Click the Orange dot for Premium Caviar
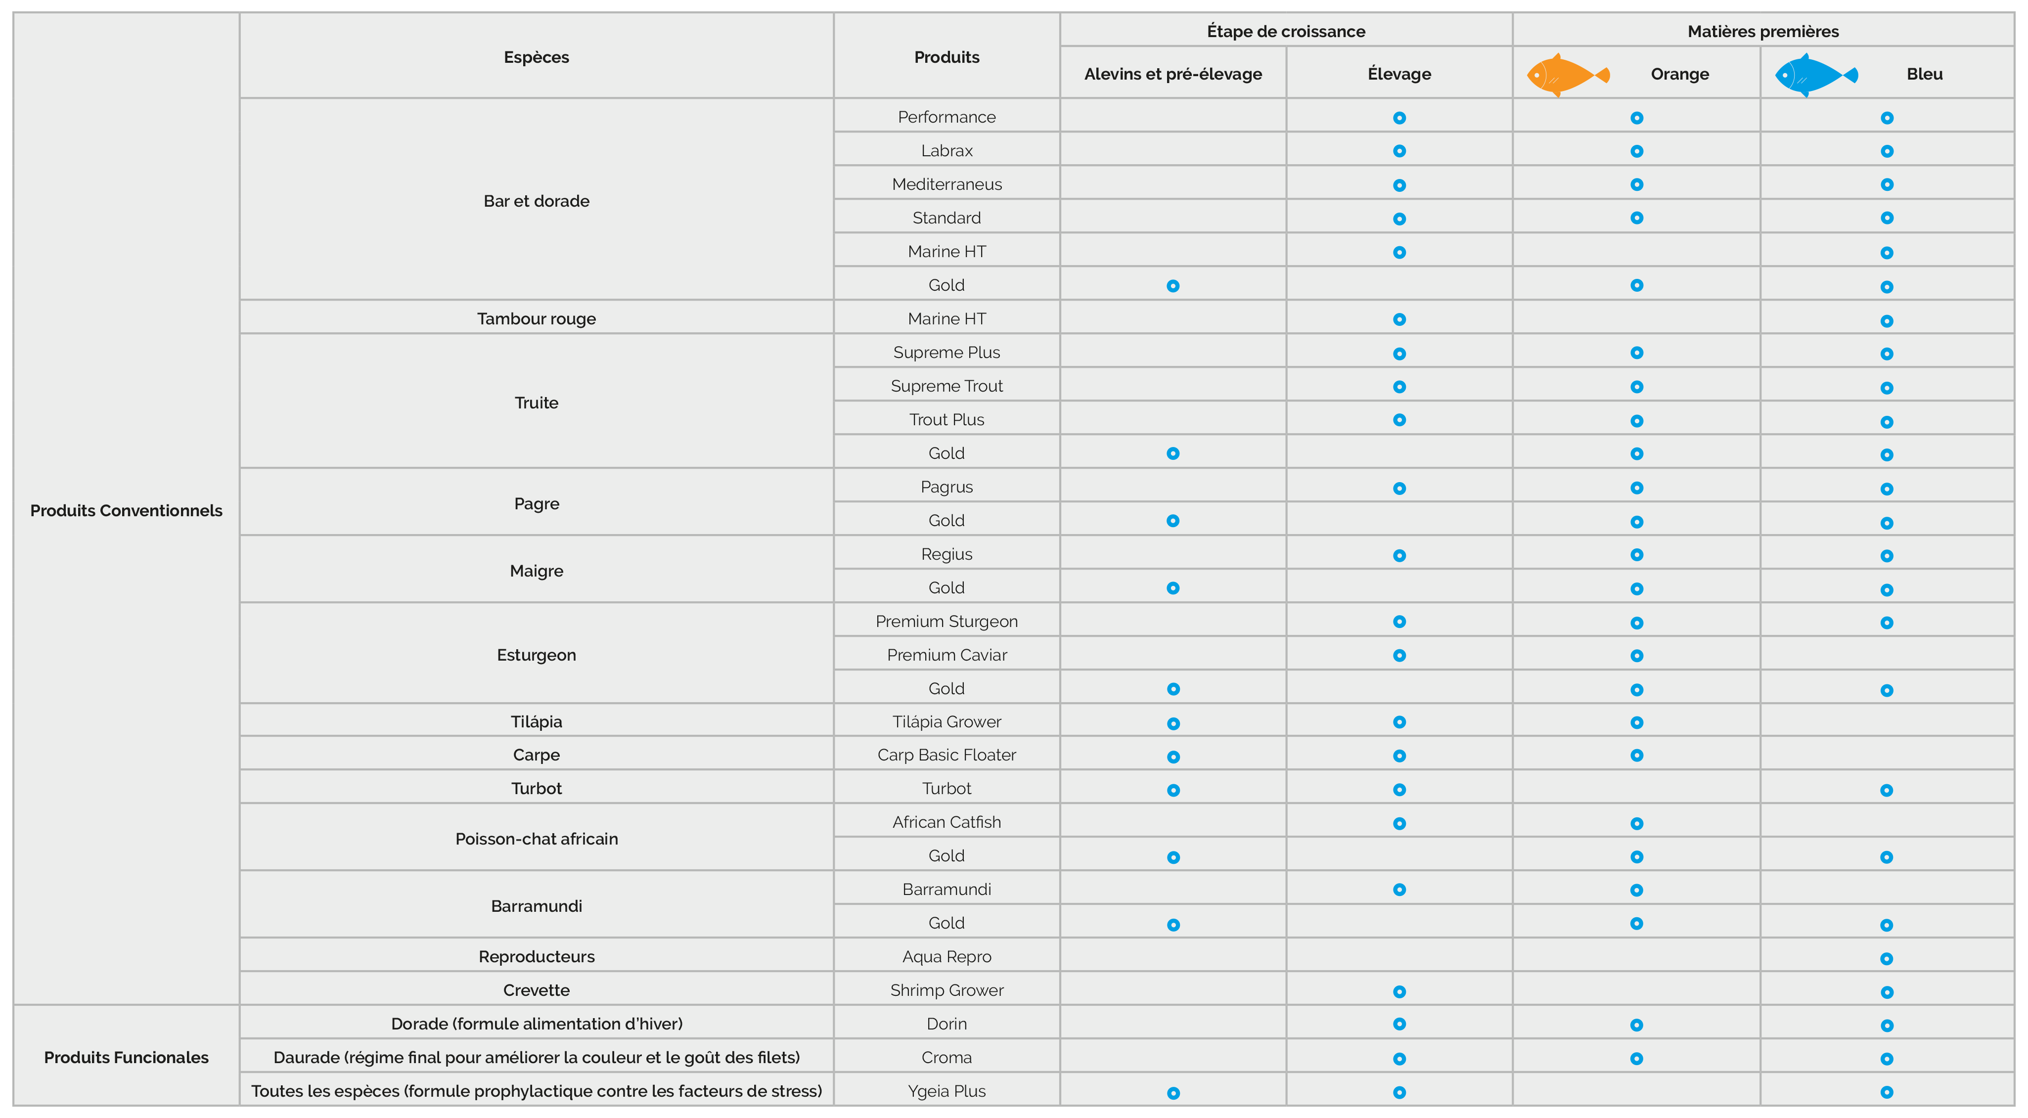The width and height of the screenshot is (2028, 1118). 1637,656
